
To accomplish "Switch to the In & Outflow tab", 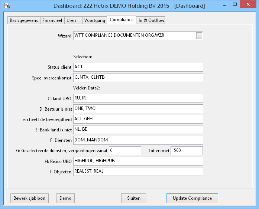I will [151, 20].
